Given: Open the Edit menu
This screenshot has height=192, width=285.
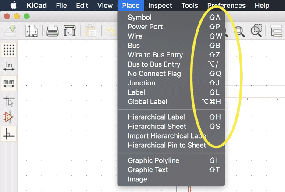Looking at the screenshot, I should click(82, 5).
